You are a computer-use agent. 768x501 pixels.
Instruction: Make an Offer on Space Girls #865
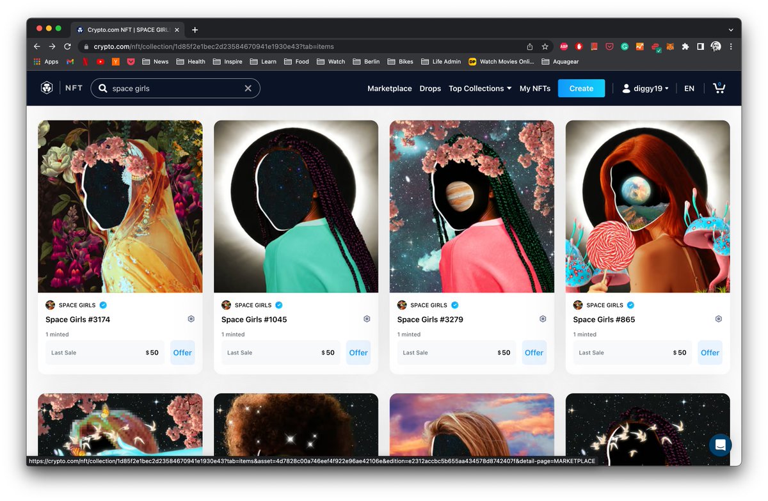(x=710, y=353)
